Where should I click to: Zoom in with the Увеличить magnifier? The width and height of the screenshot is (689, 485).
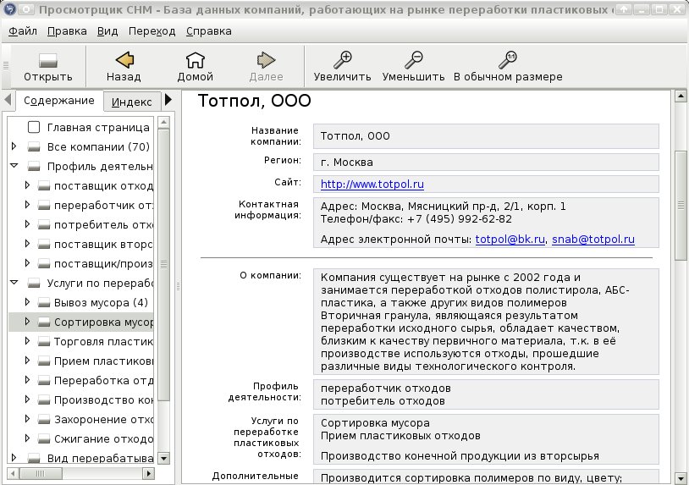pos(342,60)
